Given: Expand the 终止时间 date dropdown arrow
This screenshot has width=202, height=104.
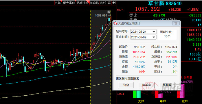Looking at the screenshot, I should tap(154, 37).
